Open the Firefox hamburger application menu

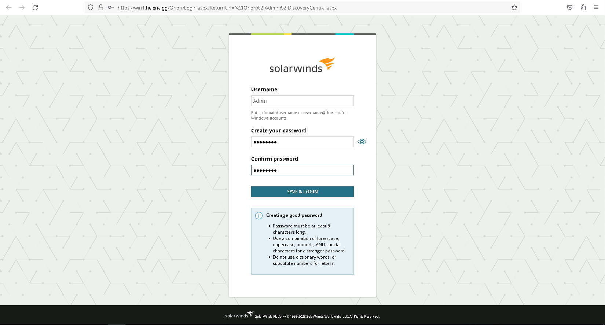coord(596,7)
